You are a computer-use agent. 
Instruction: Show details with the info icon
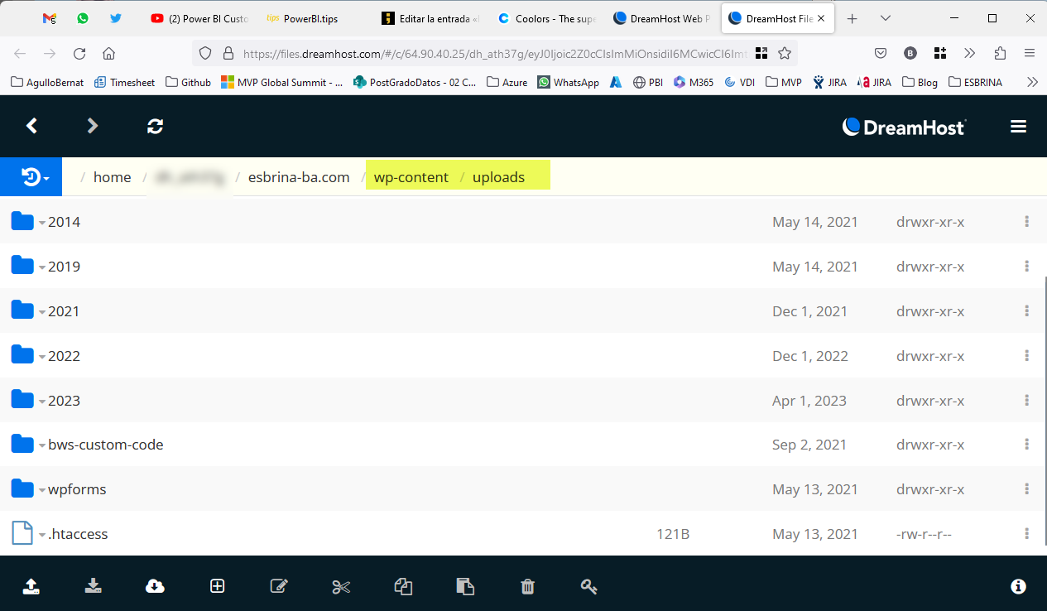1018,586
